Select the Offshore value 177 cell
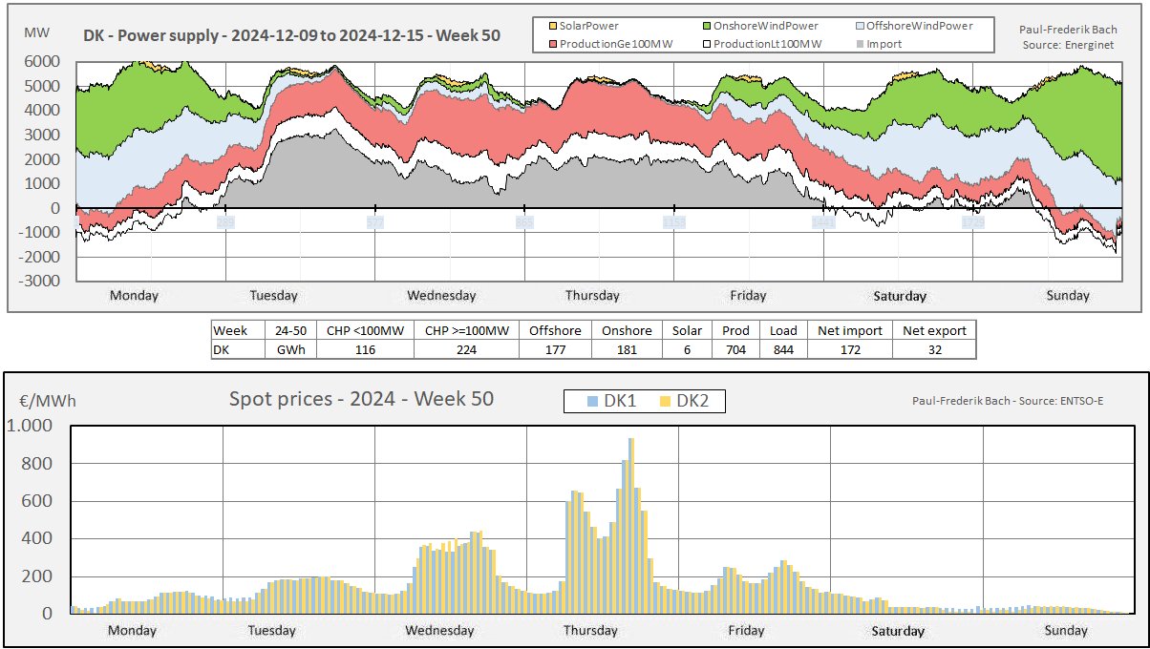 pyautogui.click(x=555, y=349)
